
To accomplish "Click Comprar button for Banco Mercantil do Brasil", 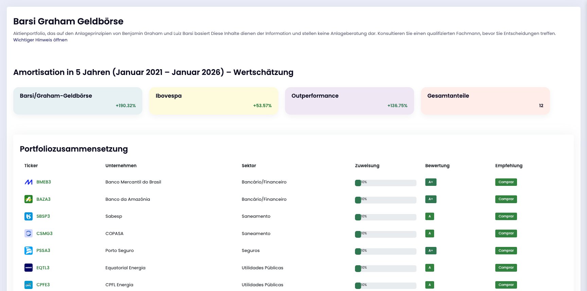I will (x=506, y=182).
